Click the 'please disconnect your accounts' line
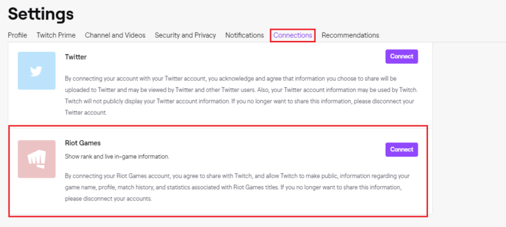506x227 pixels. 108,199
